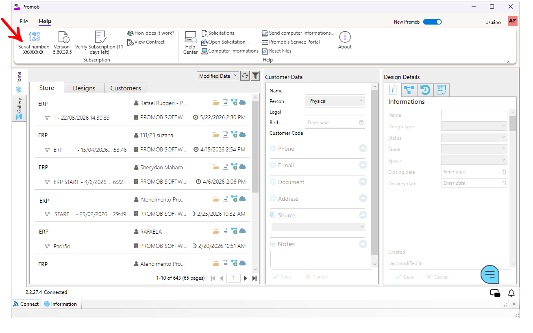Open the design structure tab icon
533x333 pixels.
(409, 90)
